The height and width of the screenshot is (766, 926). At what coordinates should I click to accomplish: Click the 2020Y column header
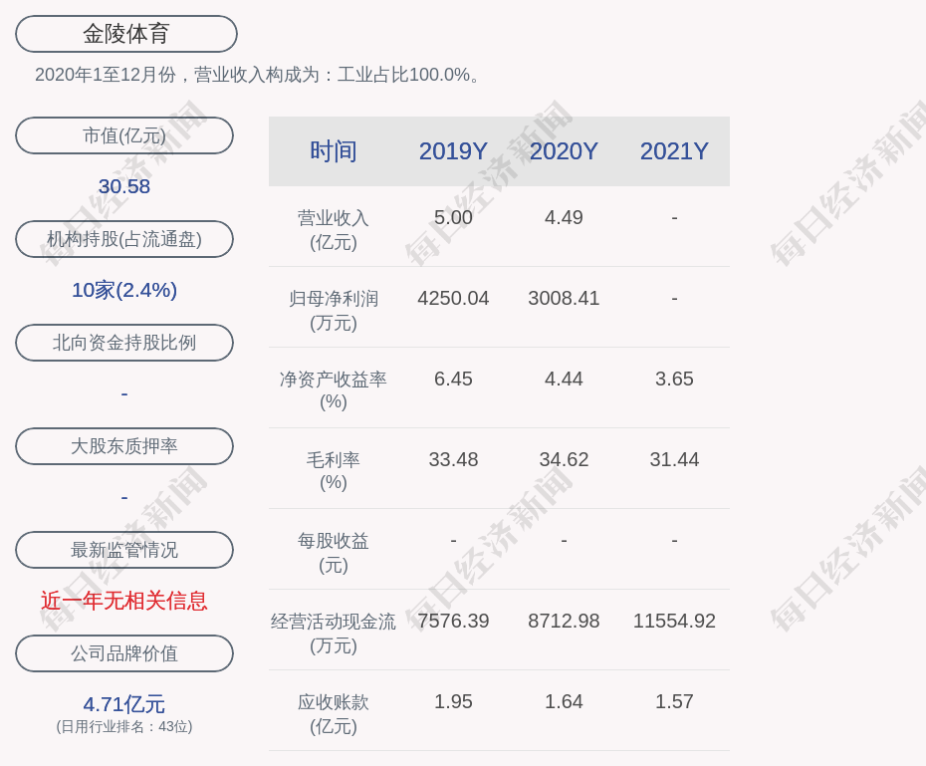click(564, 151)
